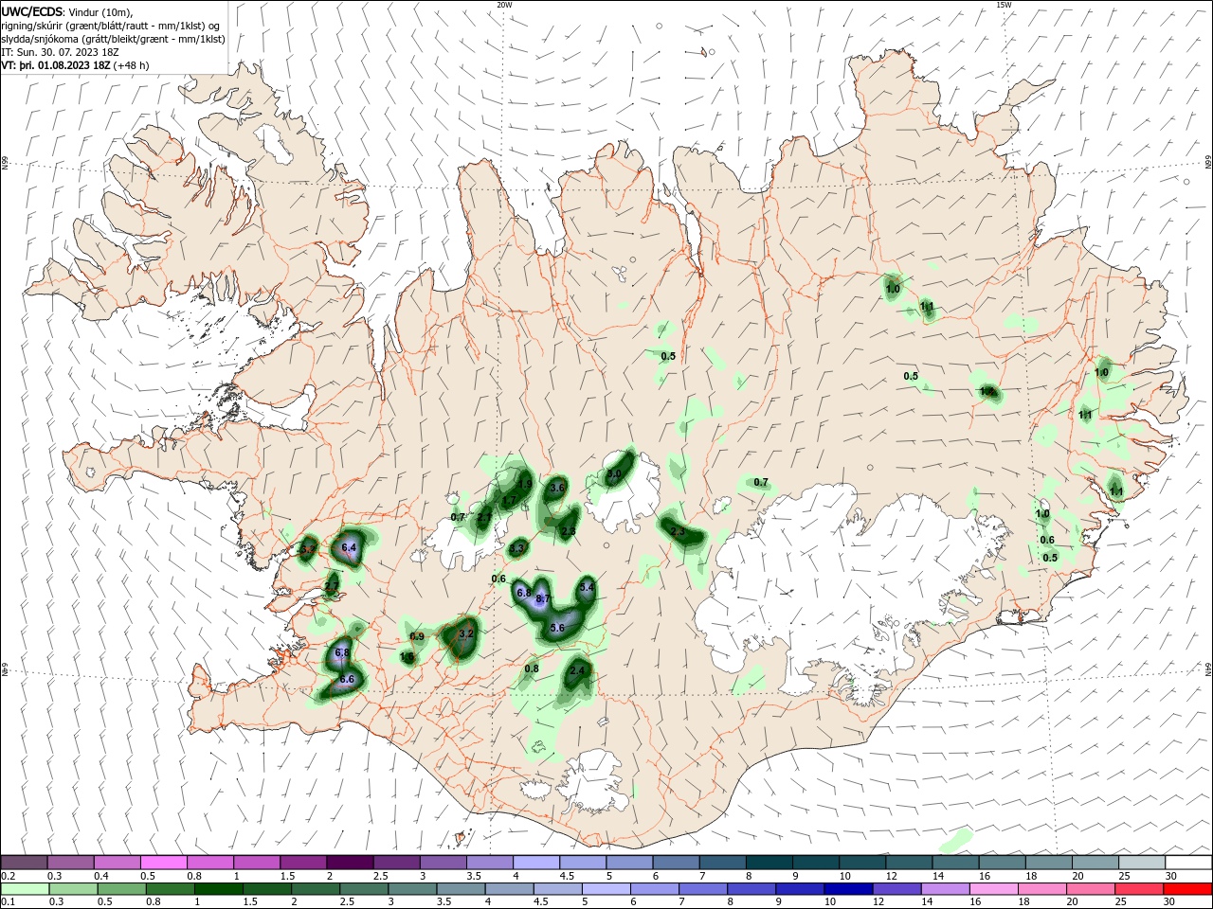Click the 5.2 precipitation label

click(307, 548)
